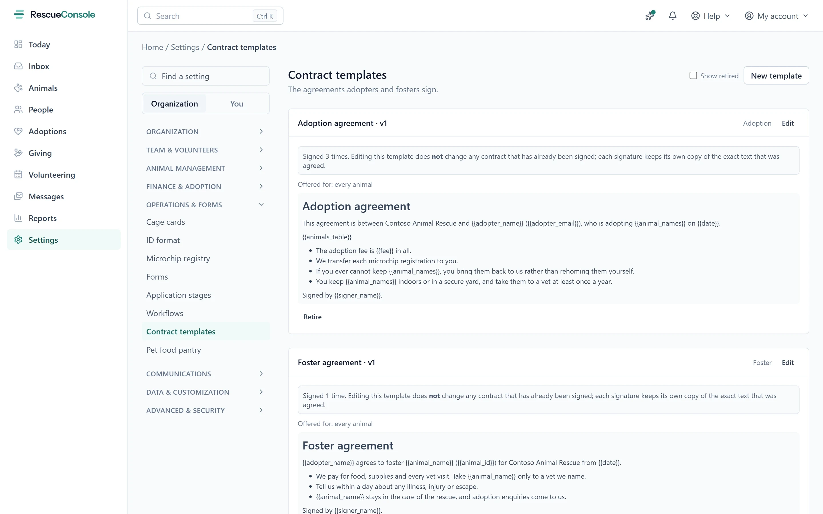
Task: Edit the Adoption agreement template
Action: [x=788, y=123]
